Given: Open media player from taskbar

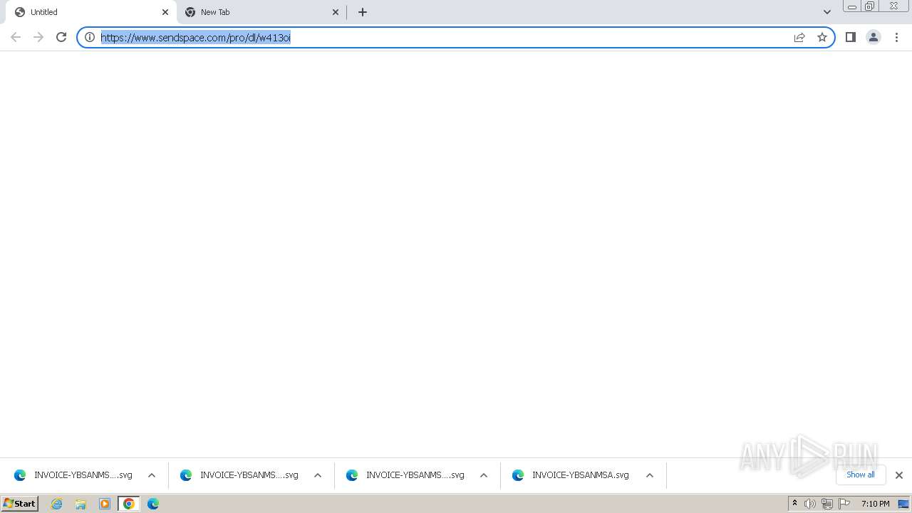Looking at the screenshot, I should pyautogui.click(x=105, y=504).
